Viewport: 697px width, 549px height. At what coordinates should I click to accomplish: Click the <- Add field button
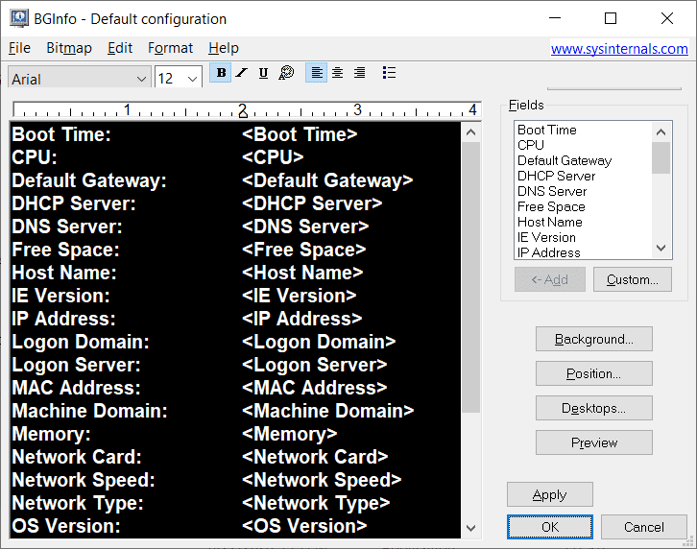pos(550,279)
